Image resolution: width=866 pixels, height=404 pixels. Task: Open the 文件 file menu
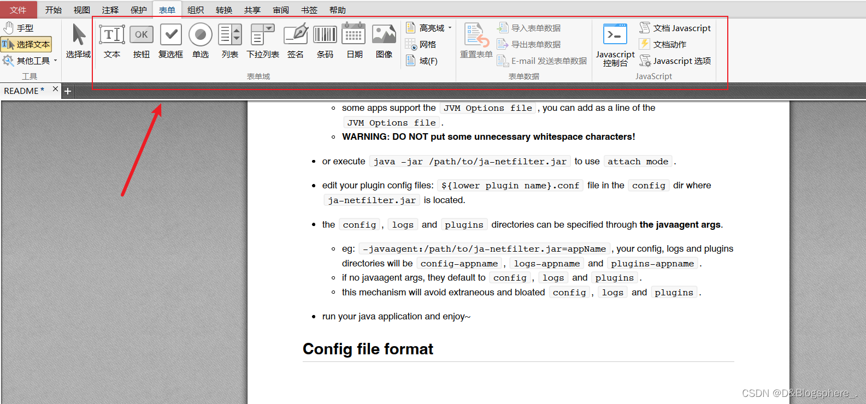click(18, 10)
